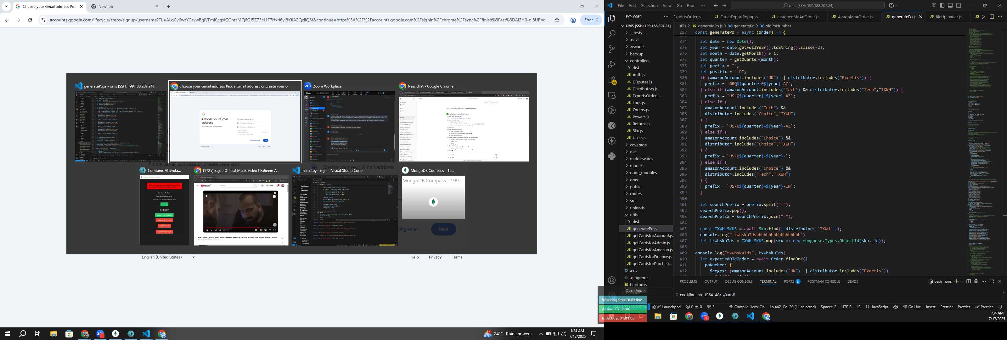This screenshot has width=1007, height=340.
Task: Open a new Chrome tab with plus
Action: click(168, 6)
